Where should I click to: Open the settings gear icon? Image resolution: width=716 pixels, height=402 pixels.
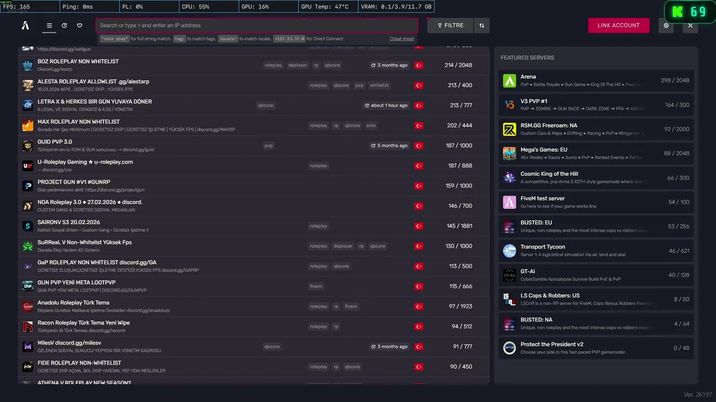click(666, 25)
